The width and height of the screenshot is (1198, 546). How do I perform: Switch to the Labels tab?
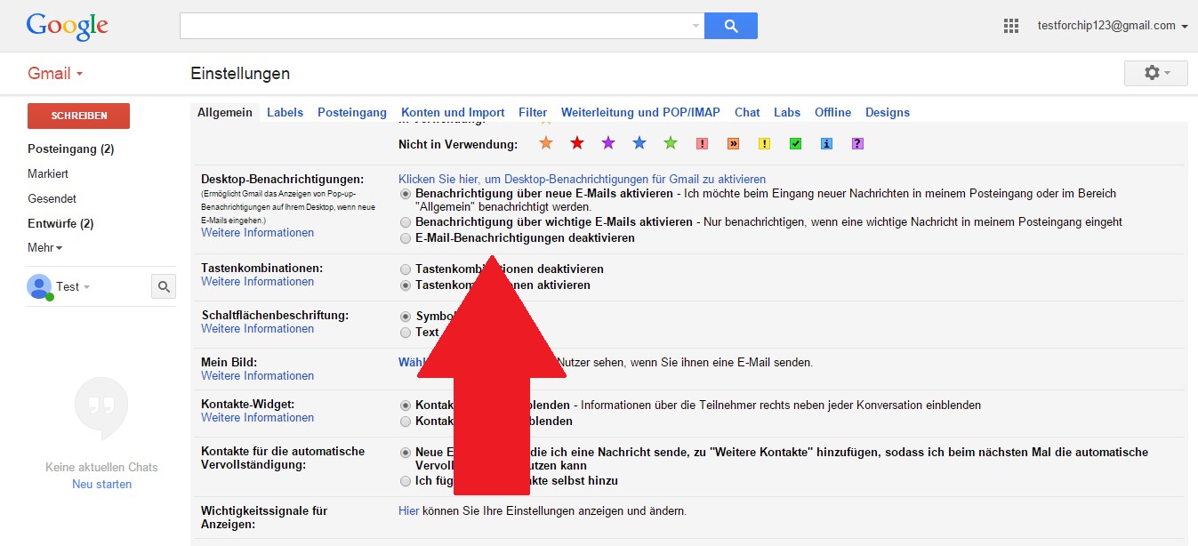(x=285, y=112)
